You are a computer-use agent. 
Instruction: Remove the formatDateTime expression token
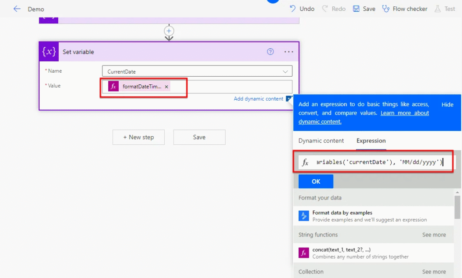[x=166, y=87]
